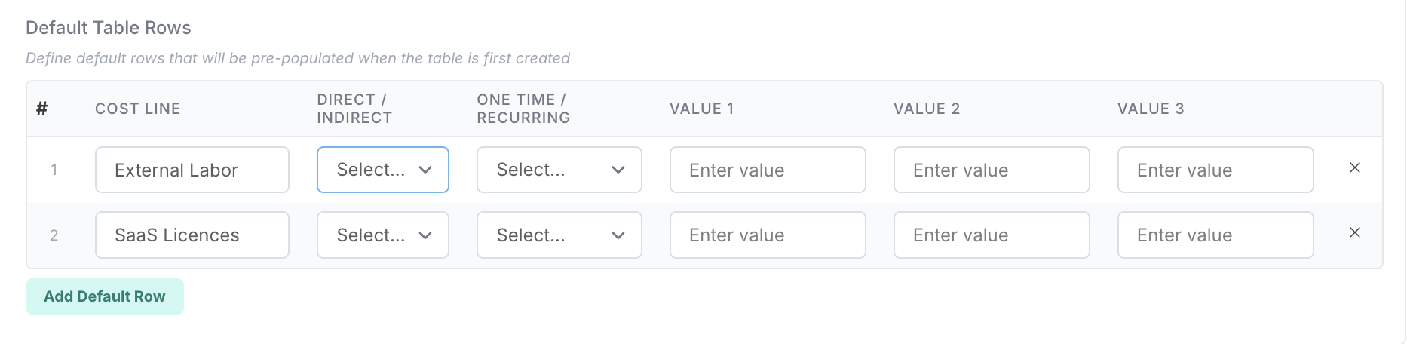Open One Time/Recurring dropdown for External Labor
This screenshot has width=1407, height=344.
559,170
